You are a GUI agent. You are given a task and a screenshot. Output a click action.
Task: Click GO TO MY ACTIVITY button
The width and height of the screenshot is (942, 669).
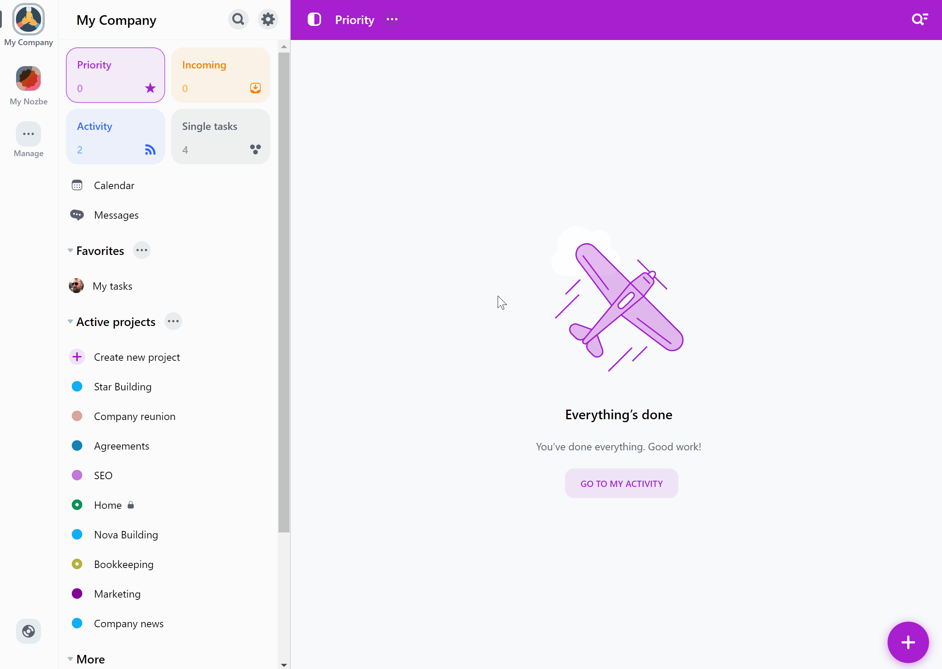pyautogui.click(x=622, y=484)
